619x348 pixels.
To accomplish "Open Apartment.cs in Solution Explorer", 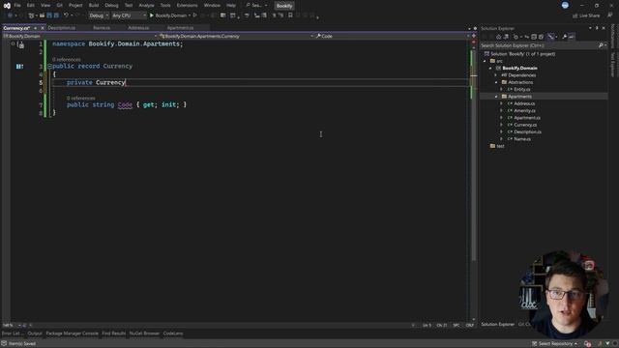I will click(x=526, y=118).
